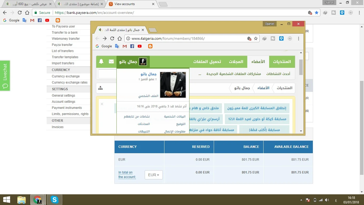Viewport: 364px width, 205px height.
Task: Click the Blogger bookmark in the main bookmarks bar
Action: 58,20
